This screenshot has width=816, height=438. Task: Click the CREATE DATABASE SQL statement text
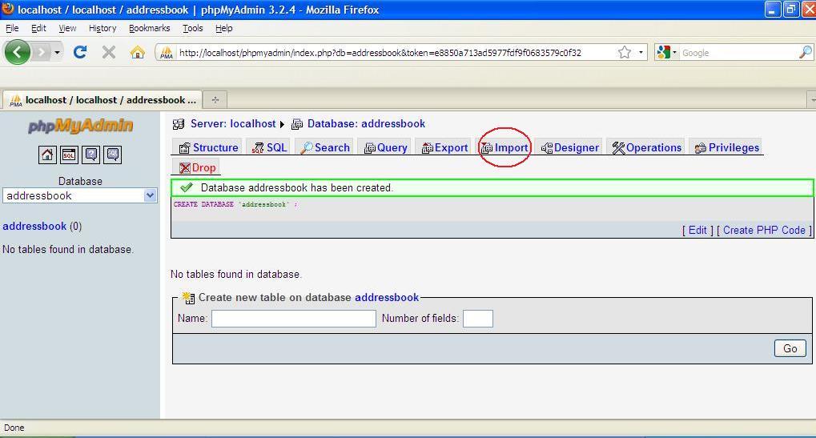pyautogui.click(x=235, y=204)
